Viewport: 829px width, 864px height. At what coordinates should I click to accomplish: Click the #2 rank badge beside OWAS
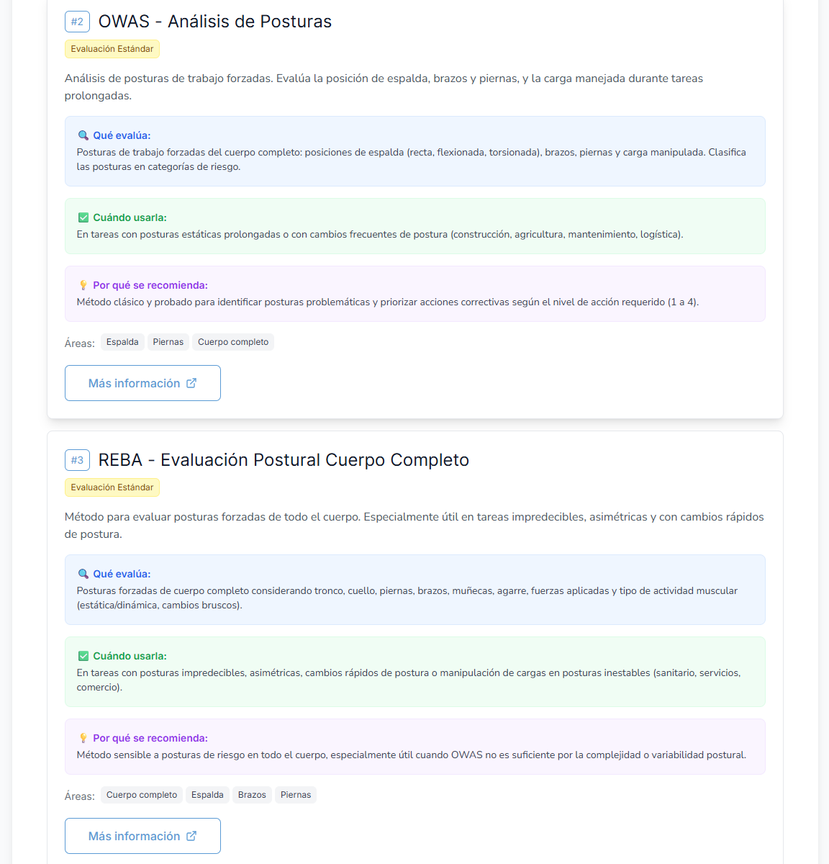(77, 22)
